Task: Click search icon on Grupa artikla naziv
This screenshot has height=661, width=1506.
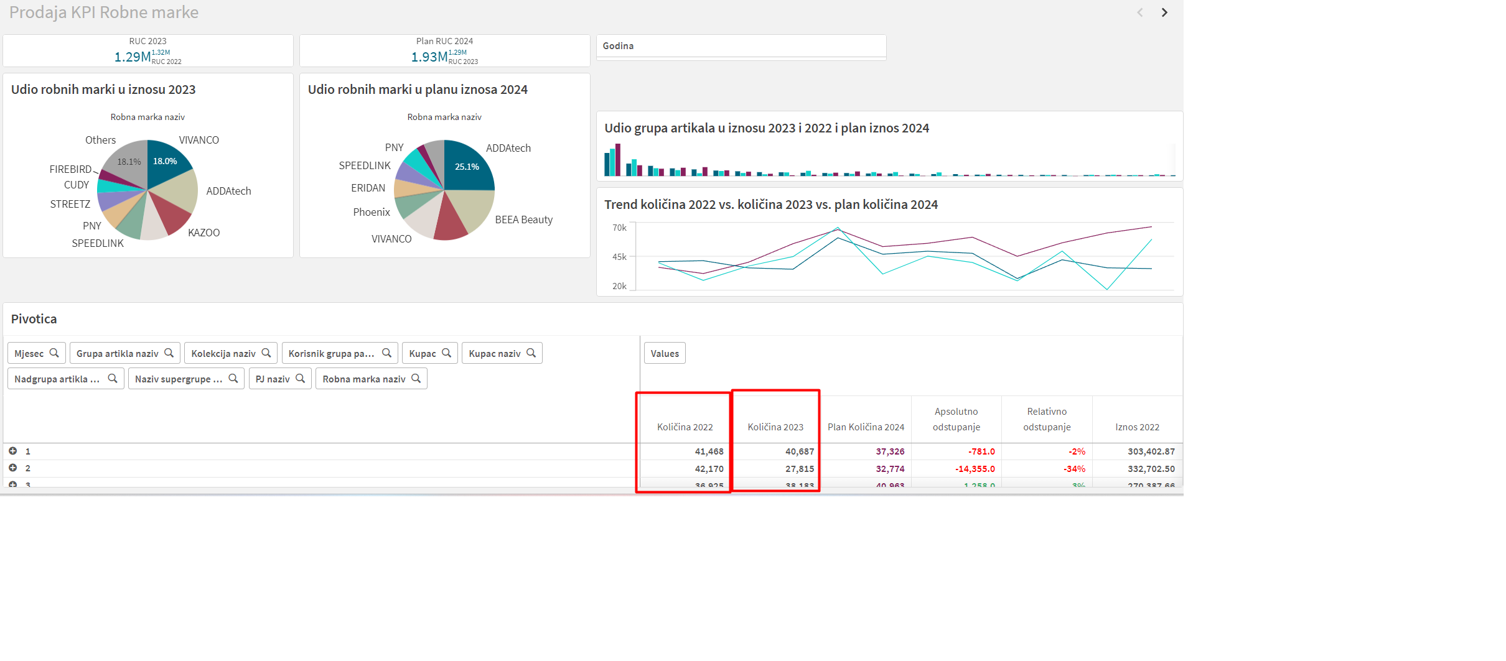Action: coord(169,353)
